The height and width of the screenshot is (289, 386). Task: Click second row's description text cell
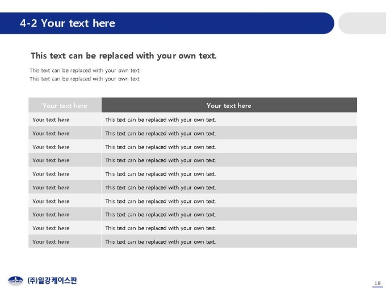(x=229, y=133)
